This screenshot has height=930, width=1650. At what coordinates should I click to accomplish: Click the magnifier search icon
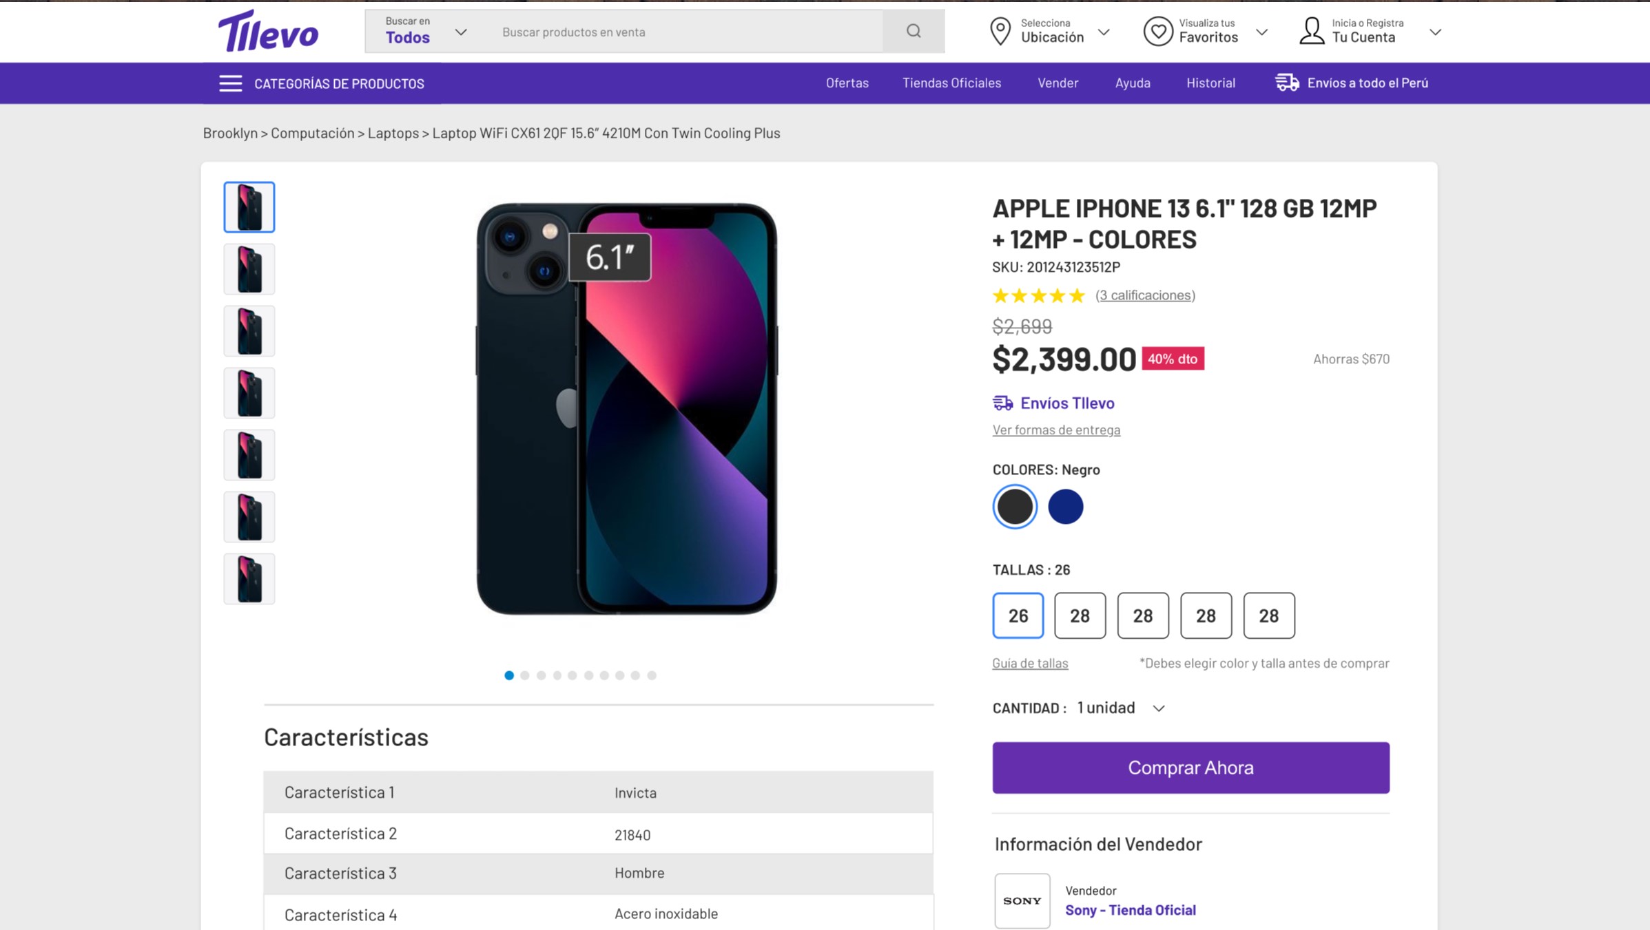point(914,31)
